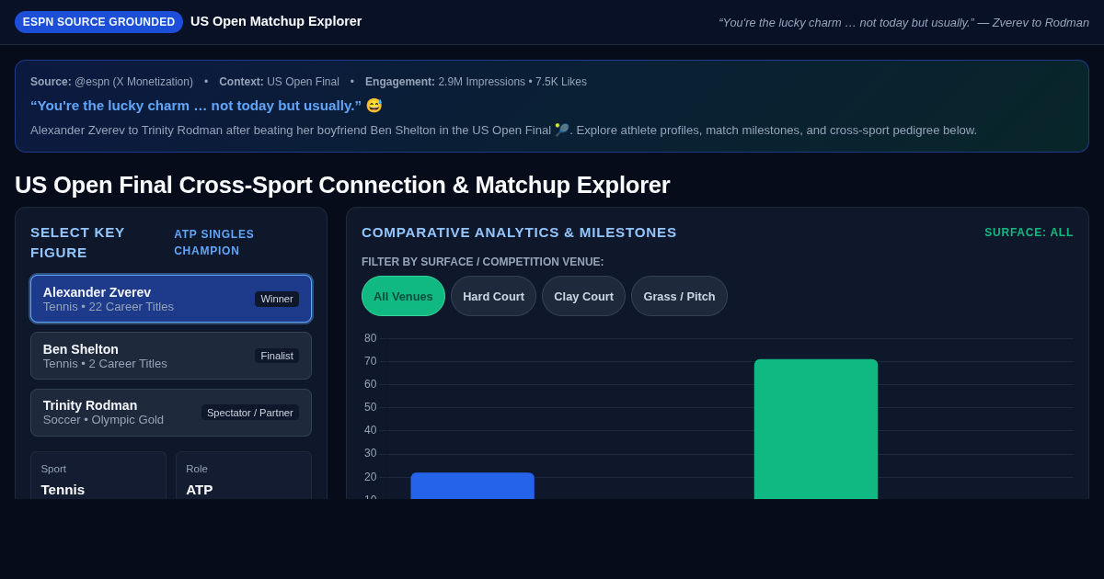Click the header Zverev to Rodman quote
The width and height of the screenshot is (1104, 579).
tap(903, 22)
